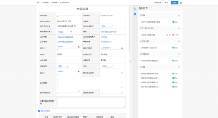Open the 我方主体地位 dropdown showing 甲方
The height and width of the screenshot is (118, 218).
[106, 26]
